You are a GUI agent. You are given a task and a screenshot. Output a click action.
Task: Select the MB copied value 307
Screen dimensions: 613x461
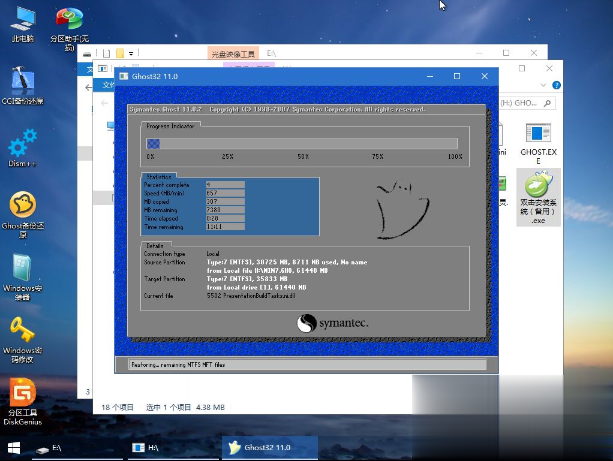click(225, 201)
